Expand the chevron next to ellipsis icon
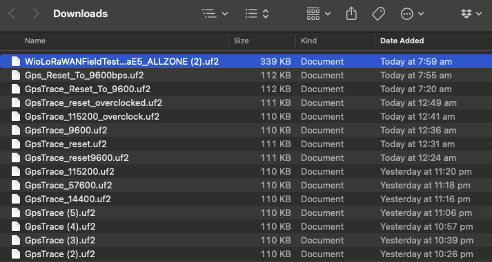The width and height of the screenshot is (492, 262). 421,14
